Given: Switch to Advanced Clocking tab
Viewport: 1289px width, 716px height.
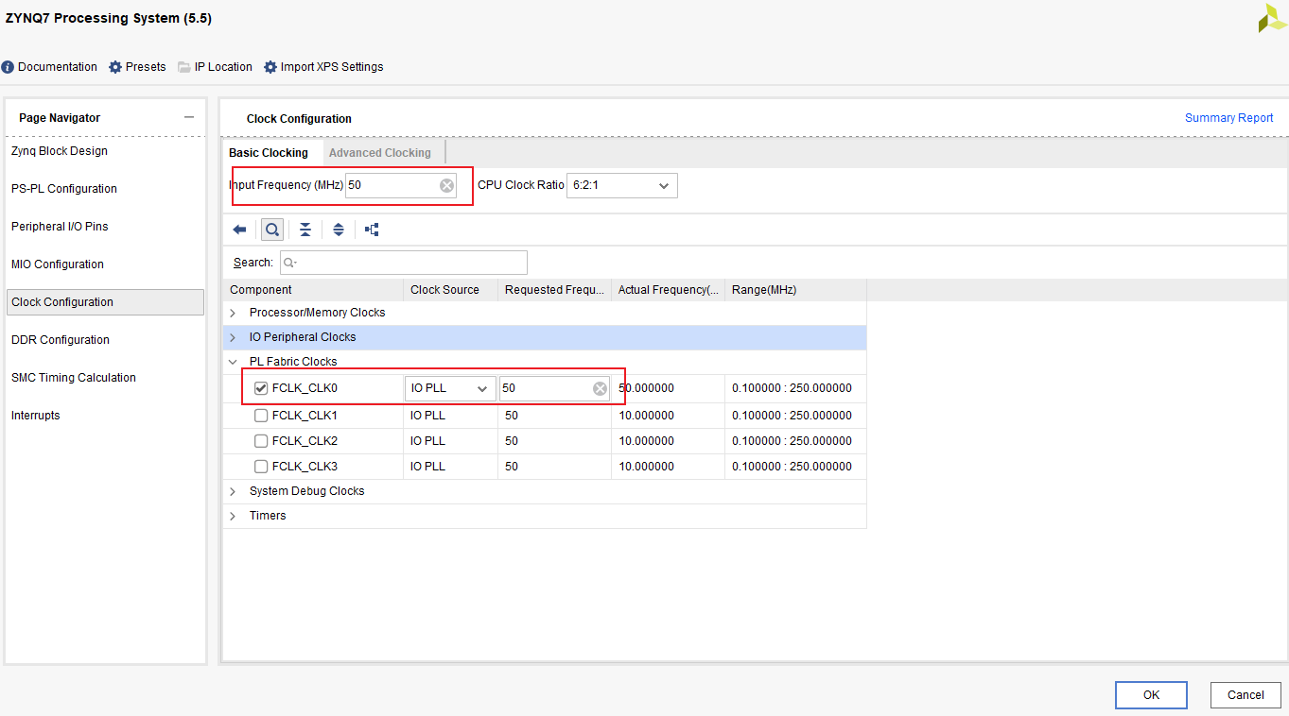Looking at the screenshot, I should point(380,153).
